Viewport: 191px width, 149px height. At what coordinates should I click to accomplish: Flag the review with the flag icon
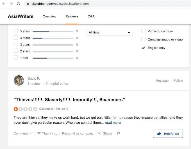click(119, 133)
